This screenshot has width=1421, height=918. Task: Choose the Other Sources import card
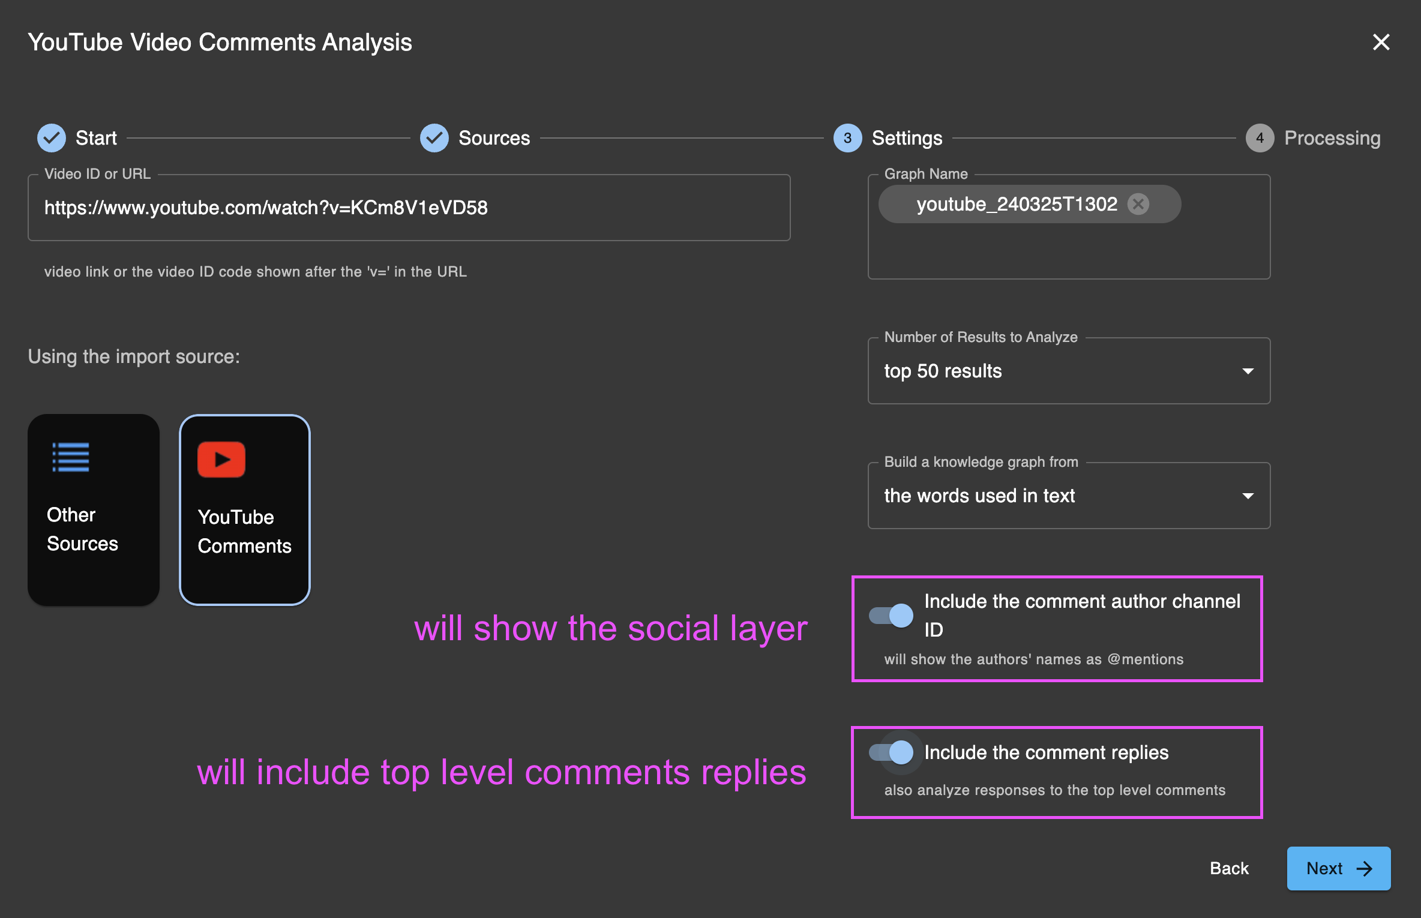coord(94,510)
